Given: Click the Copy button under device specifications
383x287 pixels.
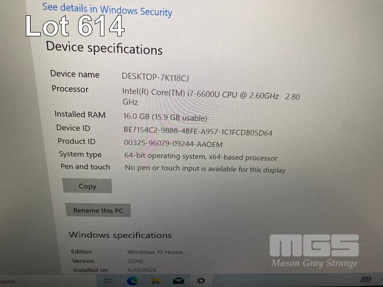Looking at the screenshot, I should coord(87,186).
